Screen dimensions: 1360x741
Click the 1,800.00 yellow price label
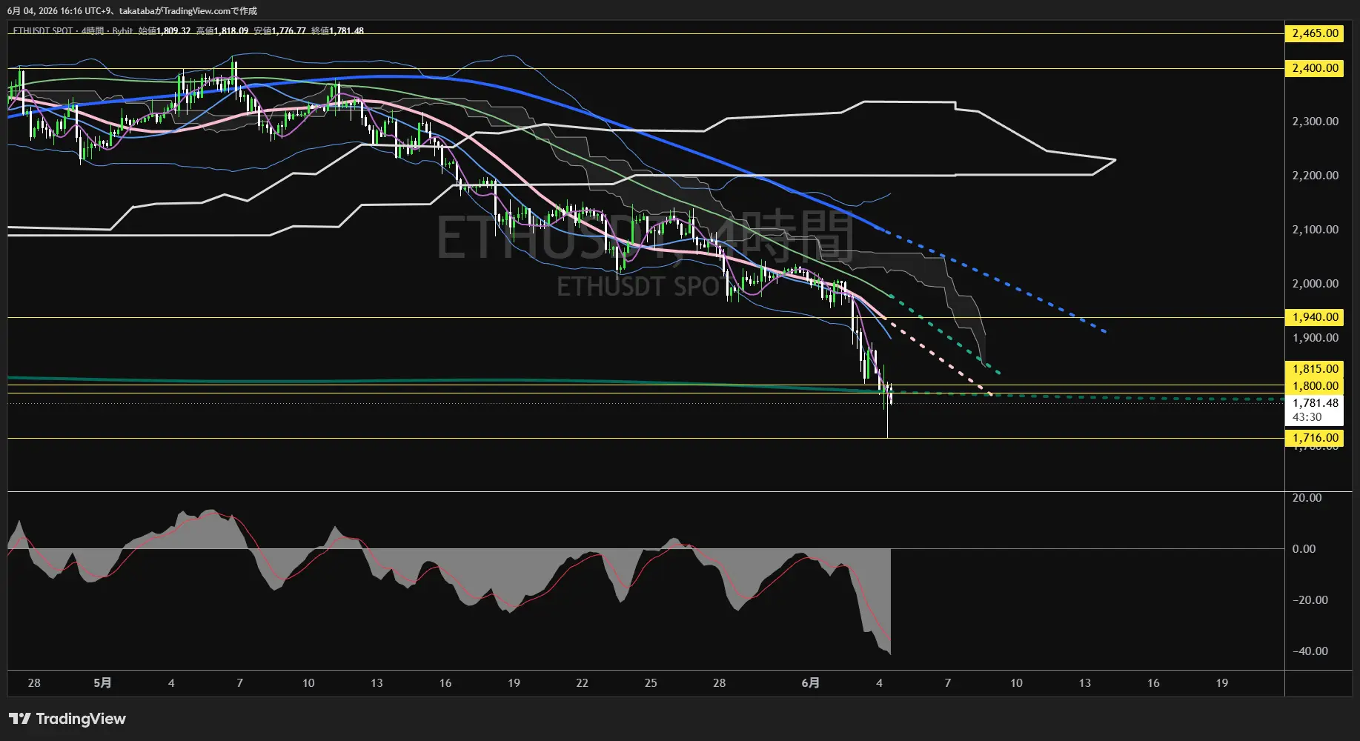1315,385
